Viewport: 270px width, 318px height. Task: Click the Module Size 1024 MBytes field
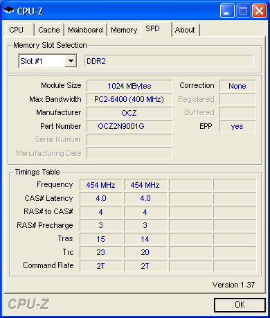[x=129, y=86]
